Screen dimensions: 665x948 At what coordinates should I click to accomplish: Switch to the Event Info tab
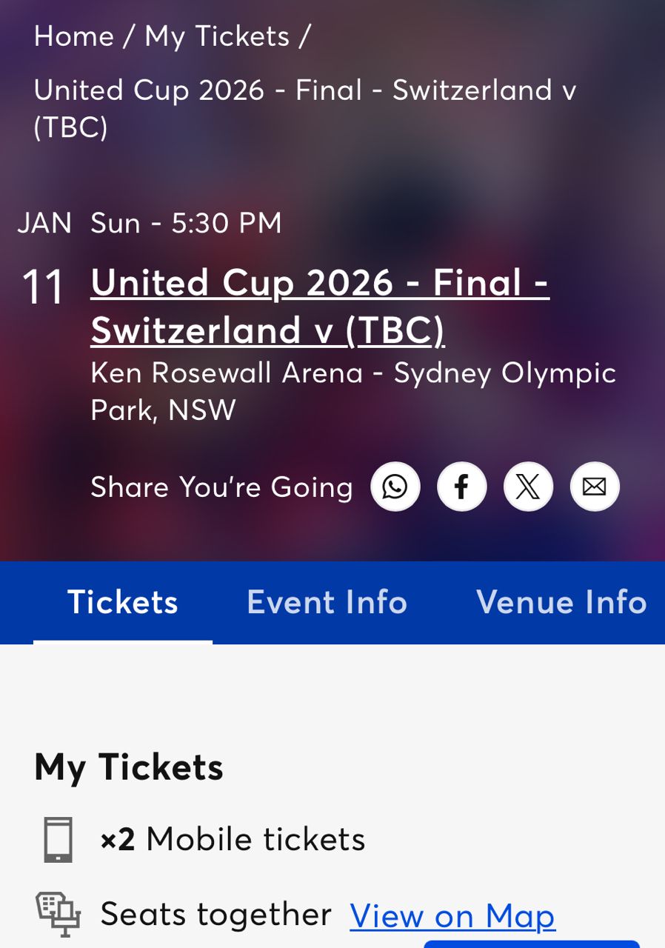(327, 602)
